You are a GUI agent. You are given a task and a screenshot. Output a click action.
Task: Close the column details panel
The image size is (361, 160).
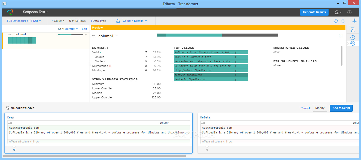(x=341, y=36)
